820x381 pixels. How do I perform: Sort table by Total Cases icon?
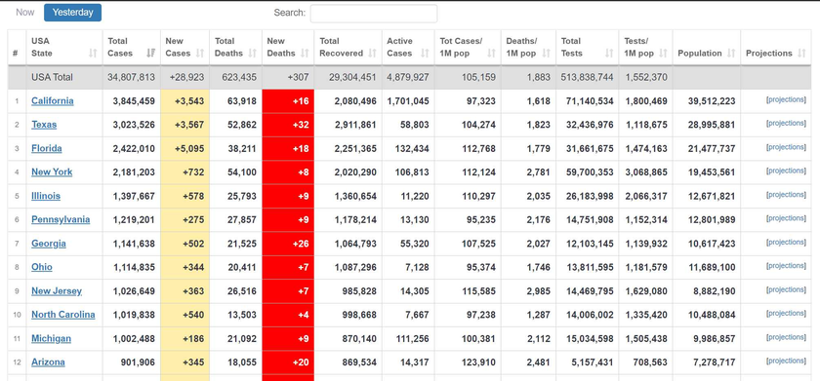(151, 54)
